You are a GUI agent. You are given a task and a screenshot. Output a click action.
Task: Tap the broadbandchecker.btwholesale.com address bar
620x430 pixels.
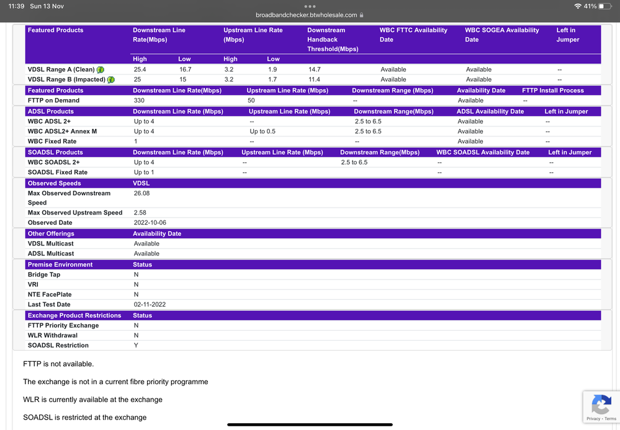click(x=307, y=15)
